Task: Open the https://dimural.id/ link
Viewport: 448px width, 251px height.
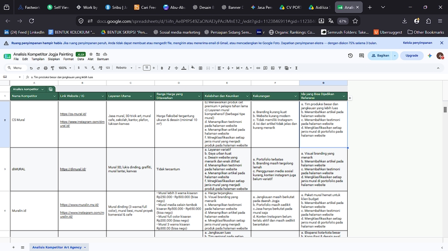Action: (73, 169)
